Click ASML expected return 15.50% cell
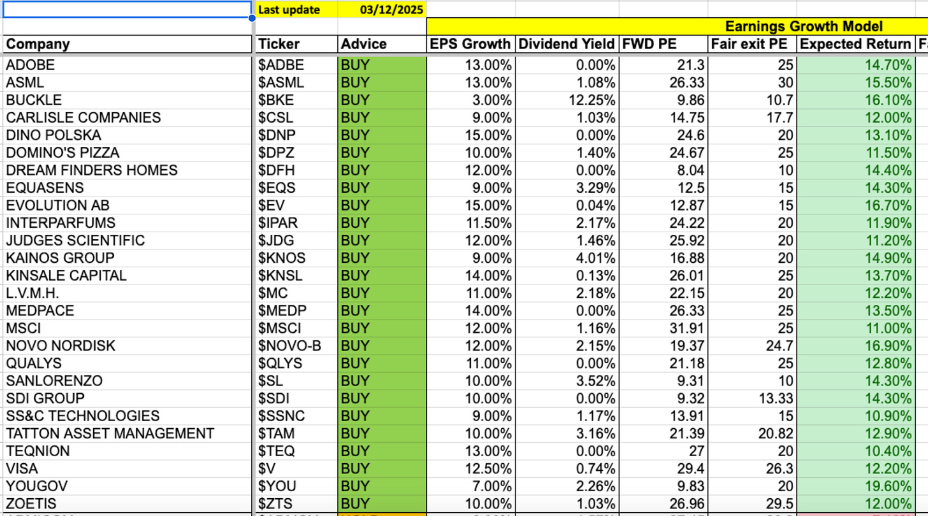The image size is (928, 516). 857,83
